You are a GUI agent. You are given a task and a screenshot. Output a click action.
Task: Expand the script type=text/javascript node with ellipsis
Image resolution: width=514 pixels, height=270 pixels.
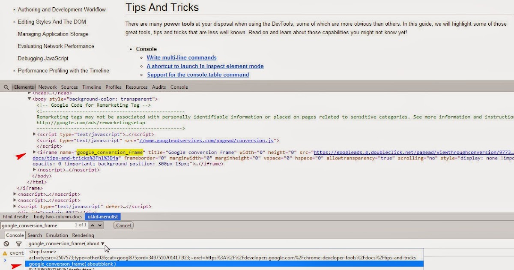pos(35,134)
